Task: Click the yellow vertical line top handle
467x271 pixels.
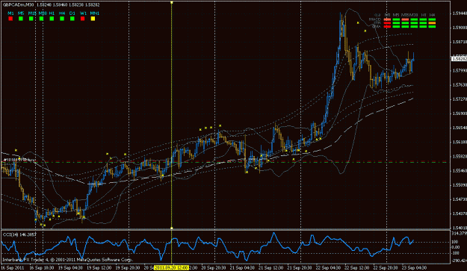Action: (x=172, y=2)
